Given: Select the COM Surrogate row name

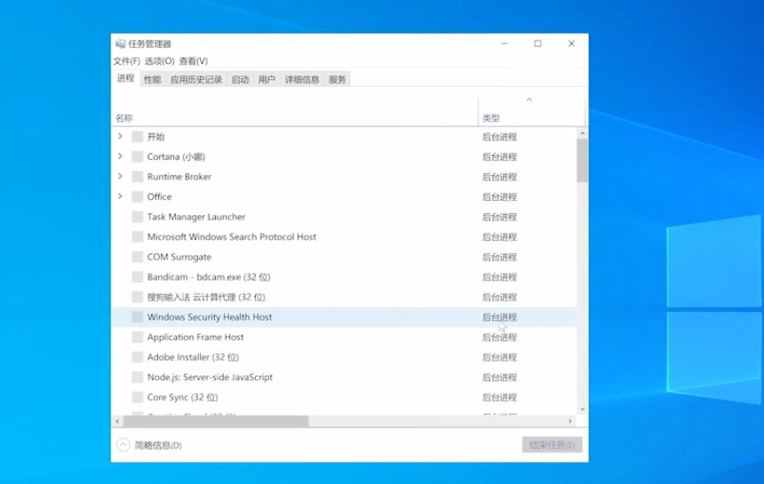Looking at the screenshot, I should pos(179,257).
